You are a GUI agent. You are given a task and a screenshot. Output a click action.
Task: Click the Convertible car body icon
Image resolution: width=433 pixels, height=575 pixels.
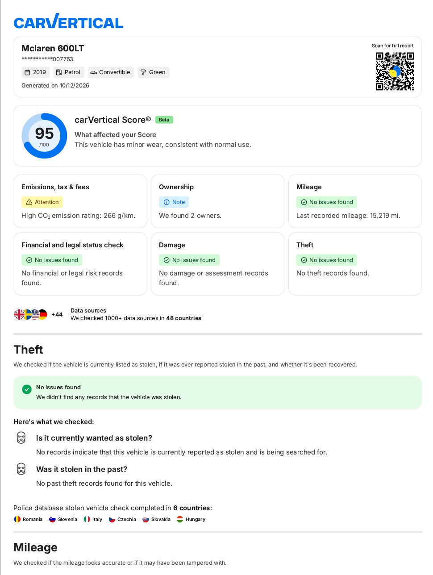coord(93,72)
